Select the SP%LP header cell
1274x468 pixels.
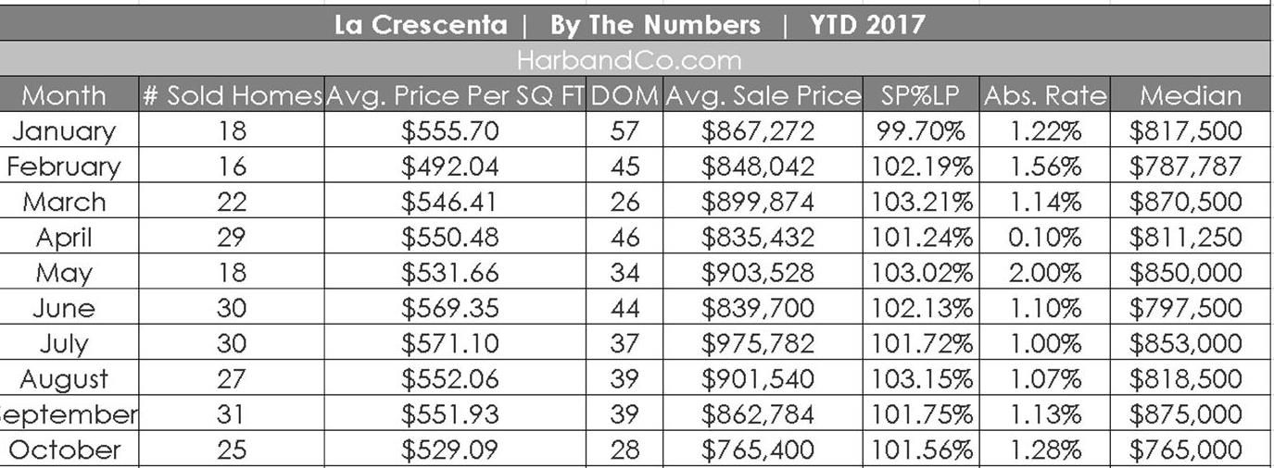pos(920,95)
